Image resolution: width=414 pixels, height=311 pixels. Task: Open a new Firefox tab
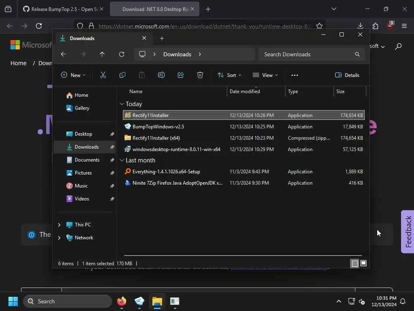point(208,9)
